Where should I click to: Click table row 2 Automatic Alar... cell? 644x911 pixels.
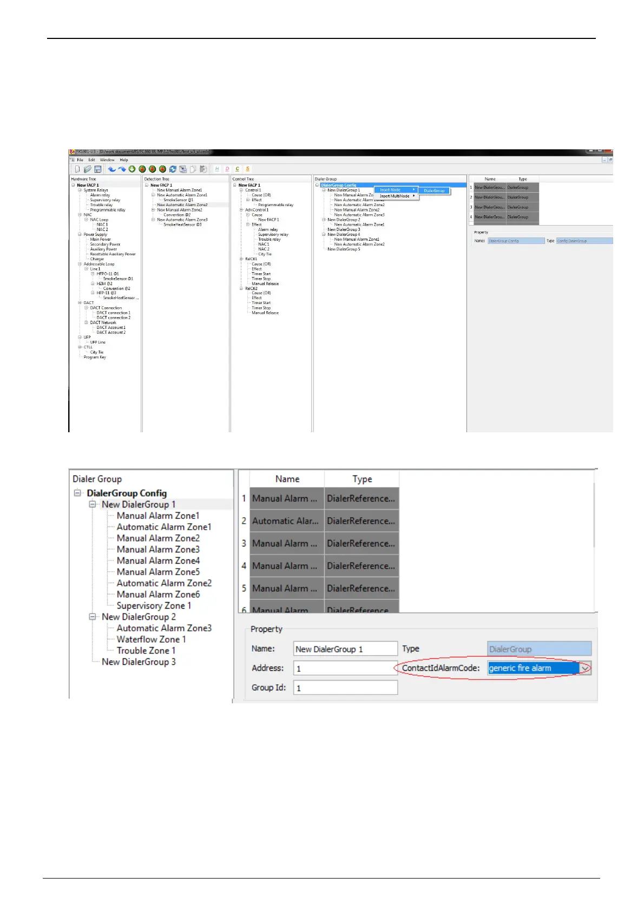[x=286, y=521]
